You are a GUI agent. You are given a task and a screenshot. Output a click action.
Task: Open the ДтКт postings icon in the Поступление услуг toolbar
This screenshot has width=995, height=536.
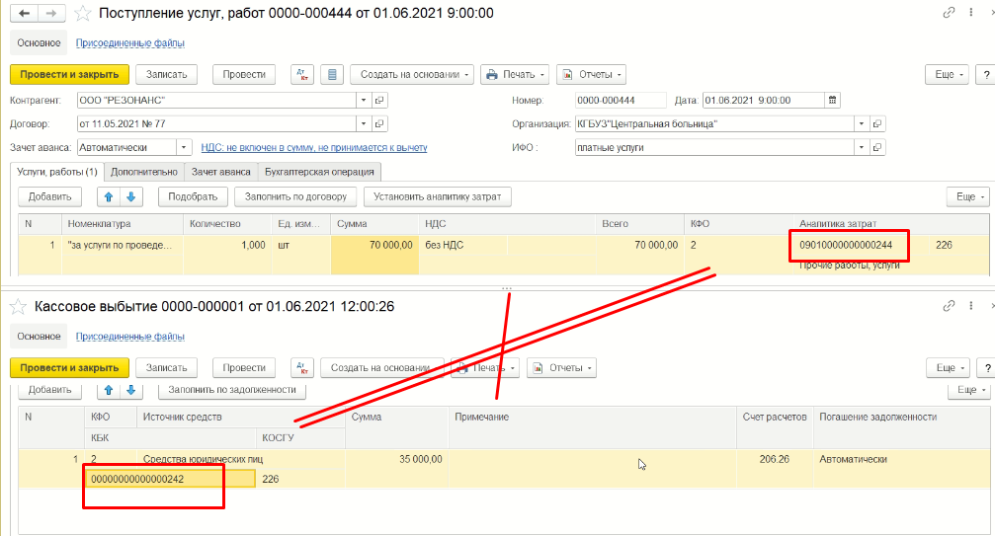point(303,75)
